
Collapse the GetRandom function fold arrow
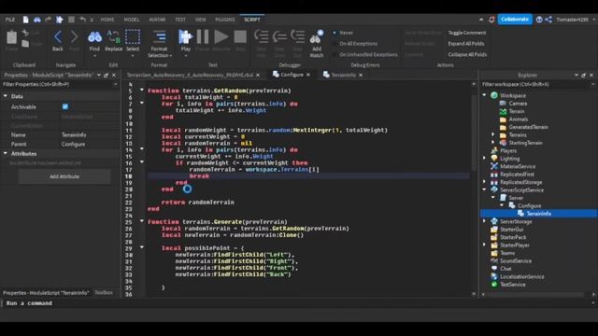pos(142,91)
